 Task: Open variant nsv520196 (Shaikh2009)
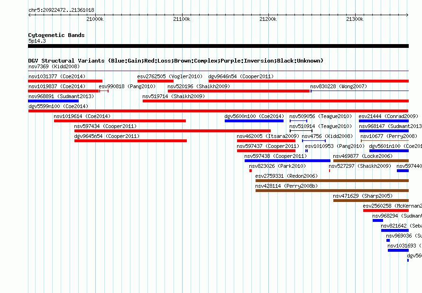point(199,86)
